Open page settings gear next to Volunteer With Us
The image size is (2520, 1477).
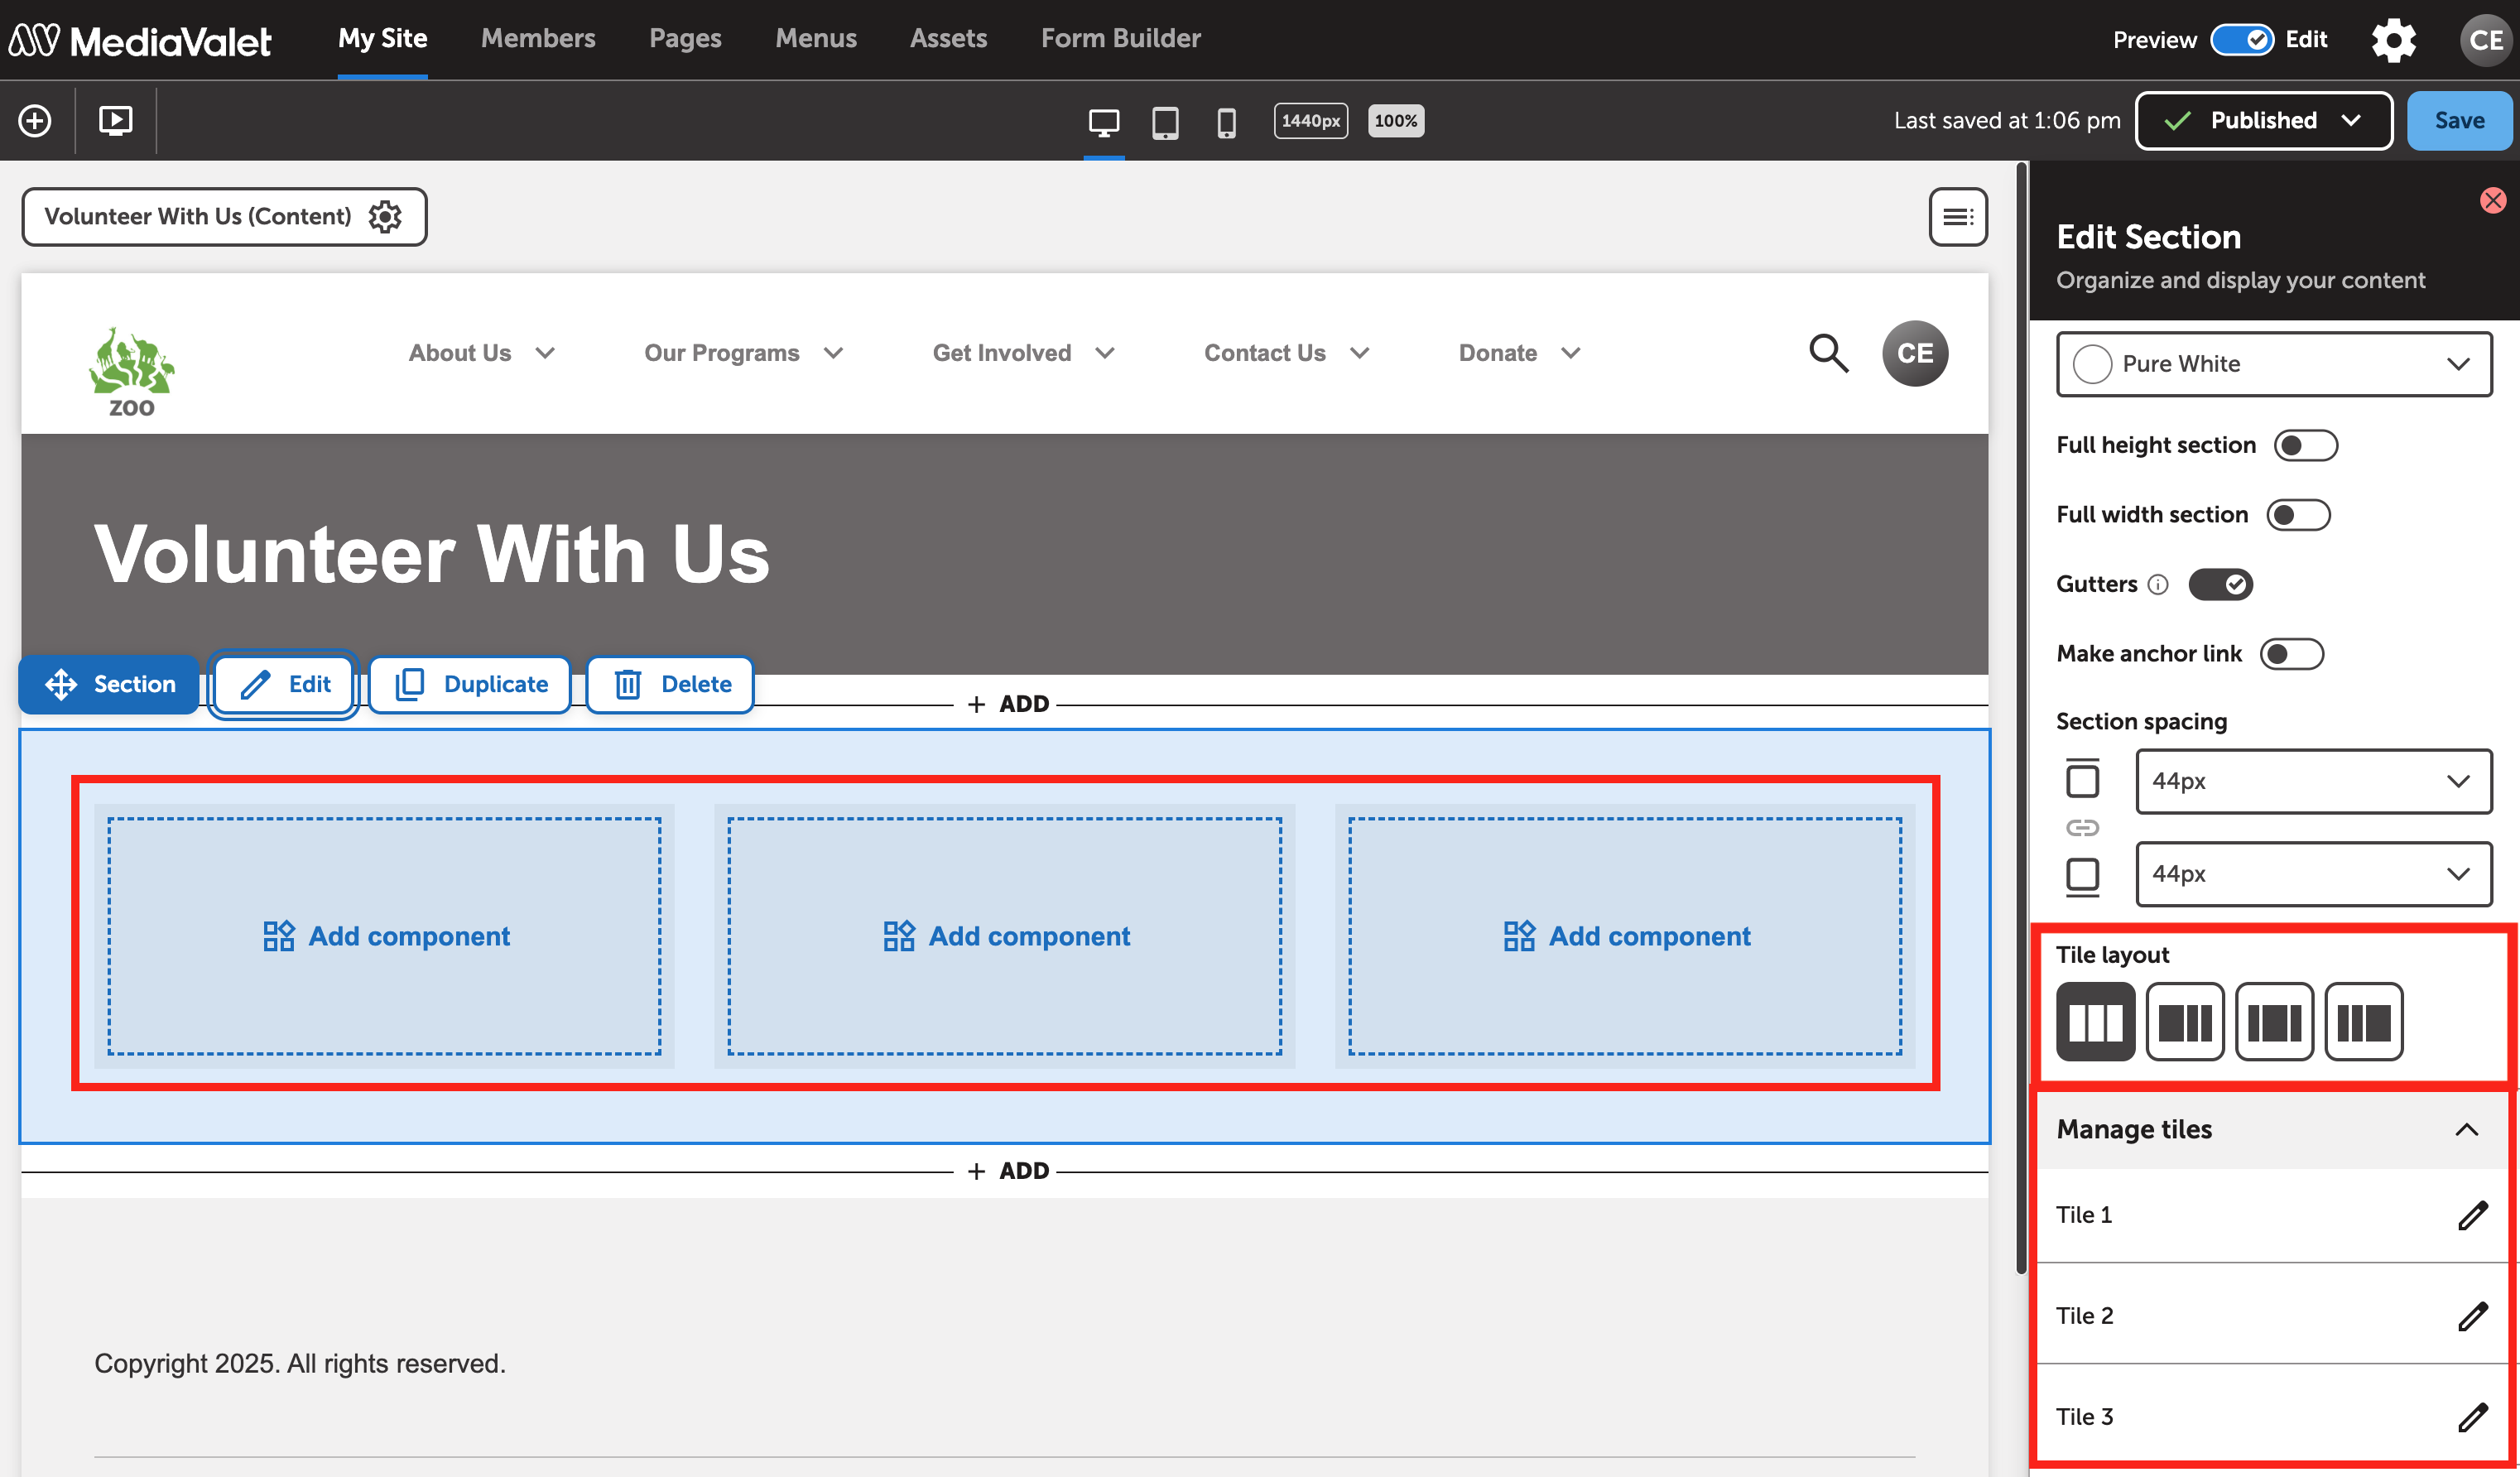[x=385, y=216]
